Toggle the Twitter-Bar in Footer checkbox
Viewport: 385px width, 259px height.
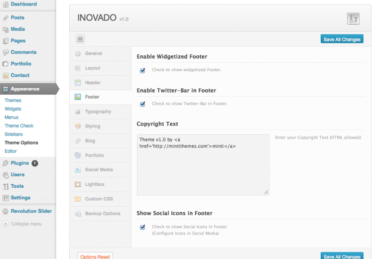point(142,104)
